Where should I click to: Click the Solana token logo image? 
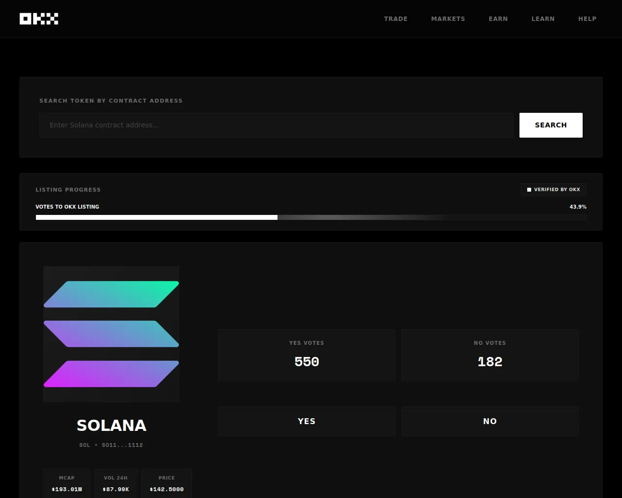point(111,334)
